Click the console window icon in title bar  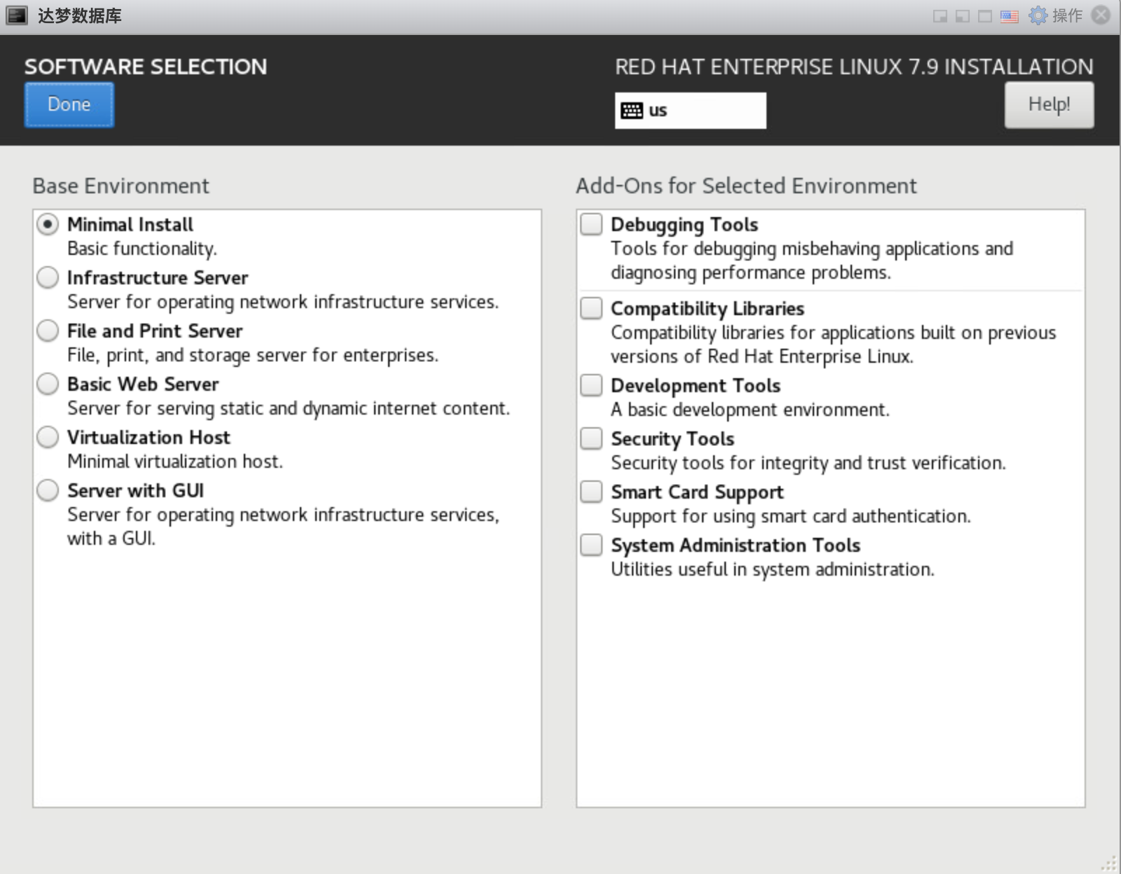tap(17, 15)
